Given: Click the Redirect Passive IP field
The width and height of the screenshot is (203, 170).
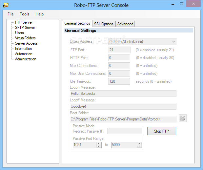Looking at the screenshot, I should (125, 131).
